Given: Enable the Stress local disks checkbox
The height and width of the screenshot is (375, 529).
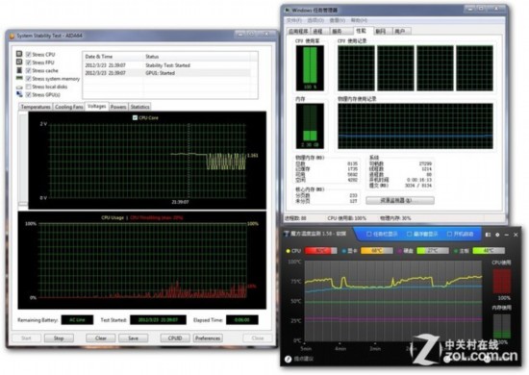Looking at the screenshot, I should [28, 87].
